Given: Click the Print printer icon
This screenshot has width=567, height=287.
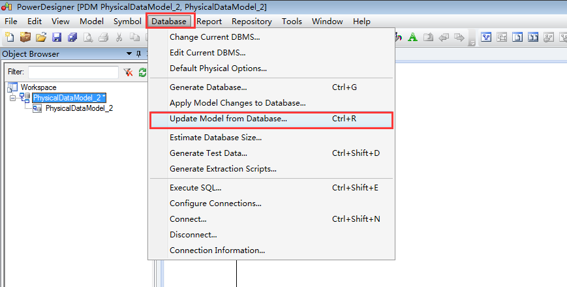Looking at the screenshot, I should pos(104,37).
